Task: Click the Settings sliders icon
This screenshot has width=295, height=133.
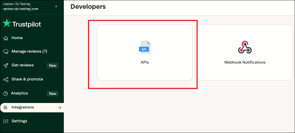Action: pos(6,121)
